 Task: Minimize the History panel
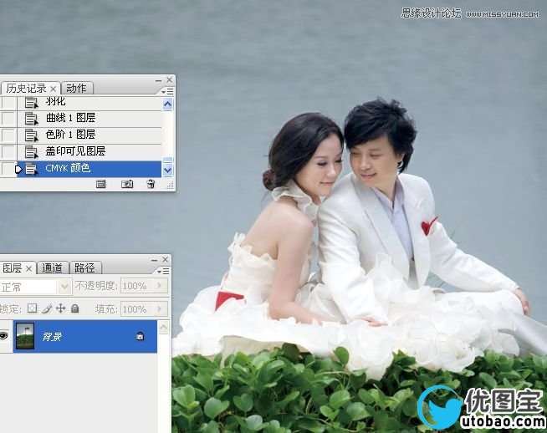(x=159, y=80)
